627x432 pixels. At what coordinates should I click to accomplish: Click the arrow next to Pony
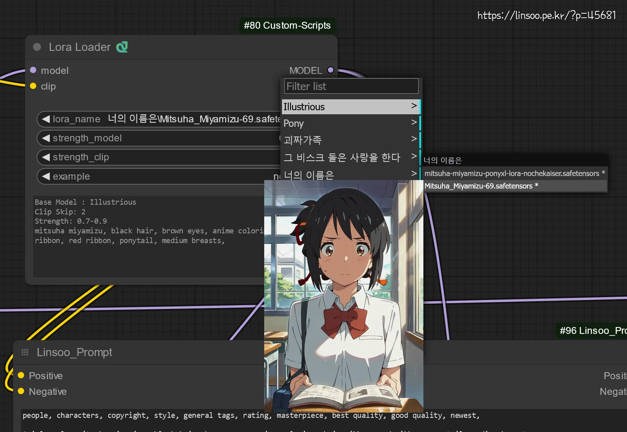point(414,122)
